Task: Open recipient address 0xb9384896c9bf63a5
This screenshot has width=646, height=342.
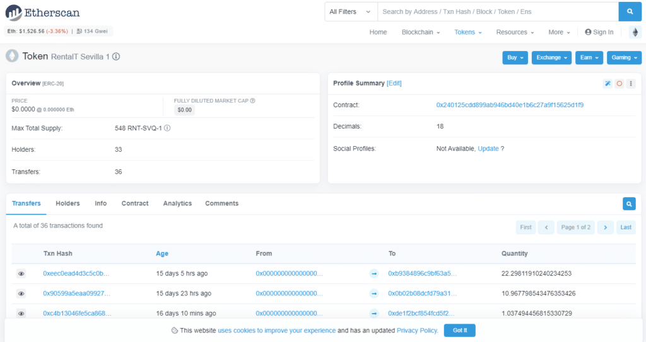Action: pyautogui.click(x=422, y=273)
